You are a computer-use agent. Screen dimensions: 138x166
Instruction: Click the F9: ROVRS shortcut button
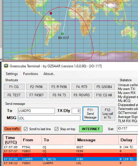click(x=82, y=95)
